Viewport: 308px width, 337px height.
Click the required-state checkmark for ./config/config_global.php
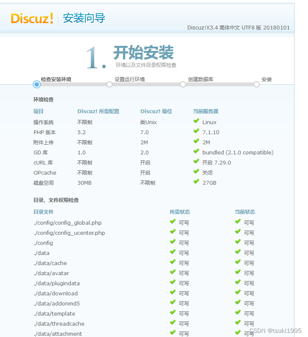(173, 222)
